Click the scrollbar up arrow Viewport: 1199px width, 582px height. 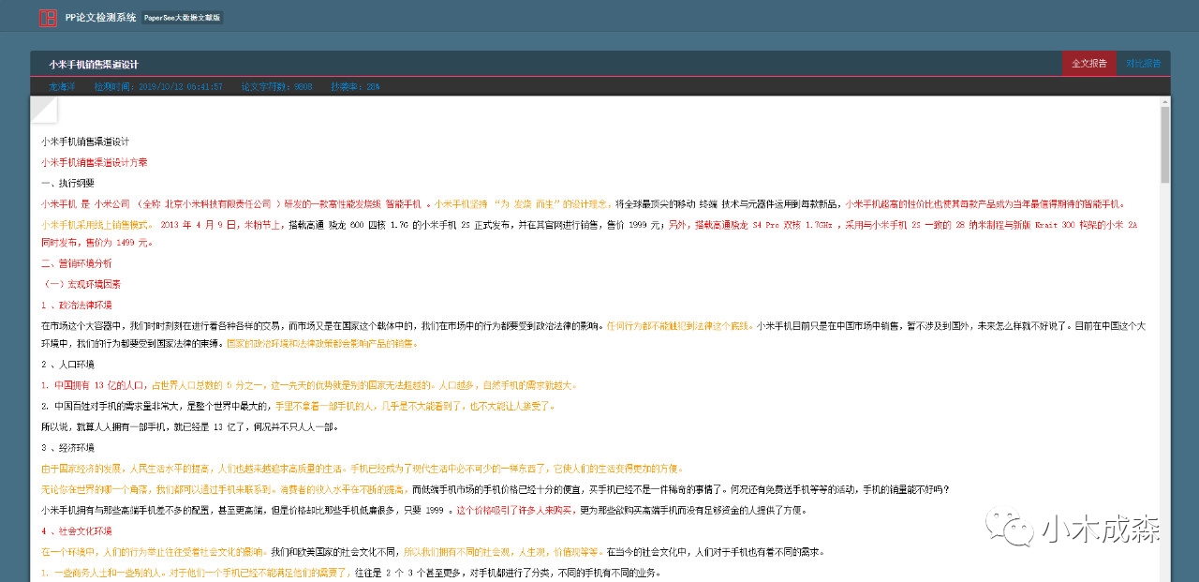[x=1164, y=101]
